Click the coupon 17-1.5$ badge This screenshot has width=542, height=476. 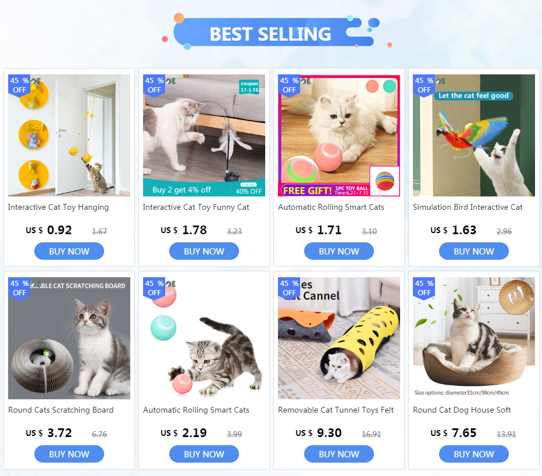tap(249, 87)
